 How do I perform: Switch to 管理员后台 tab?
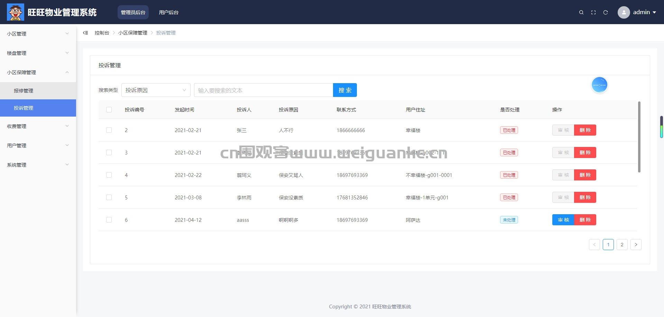pos(133,12)
